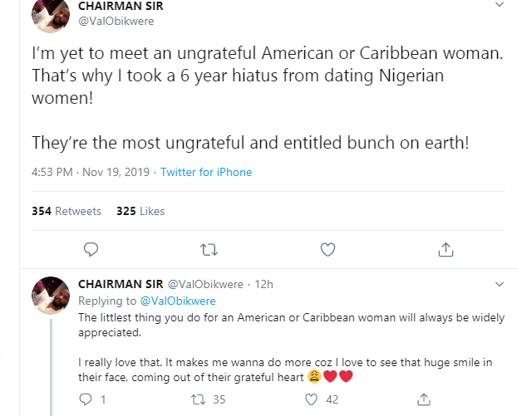Click the 4:53 PM Nov 19, 2019 timestamp

[x=89, y=173]
